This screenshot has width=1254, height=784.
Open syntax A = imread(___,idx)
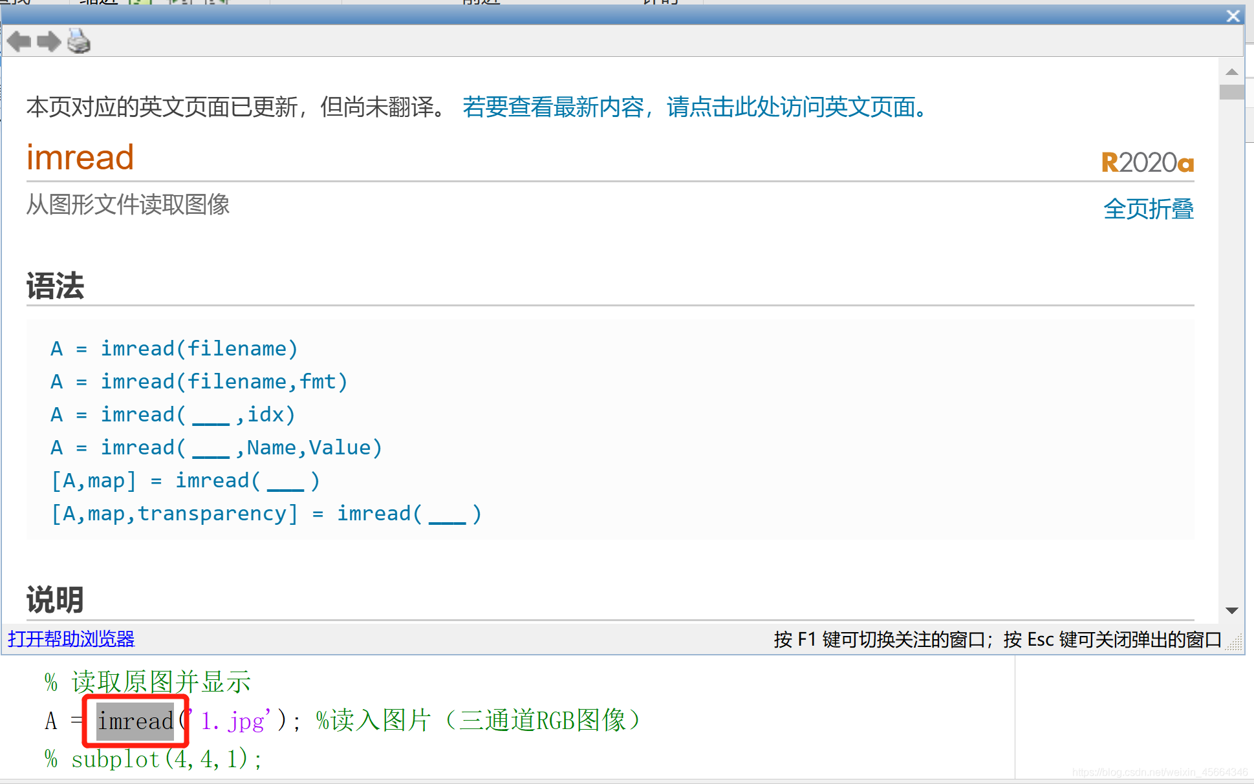click(x=173, y=415)
